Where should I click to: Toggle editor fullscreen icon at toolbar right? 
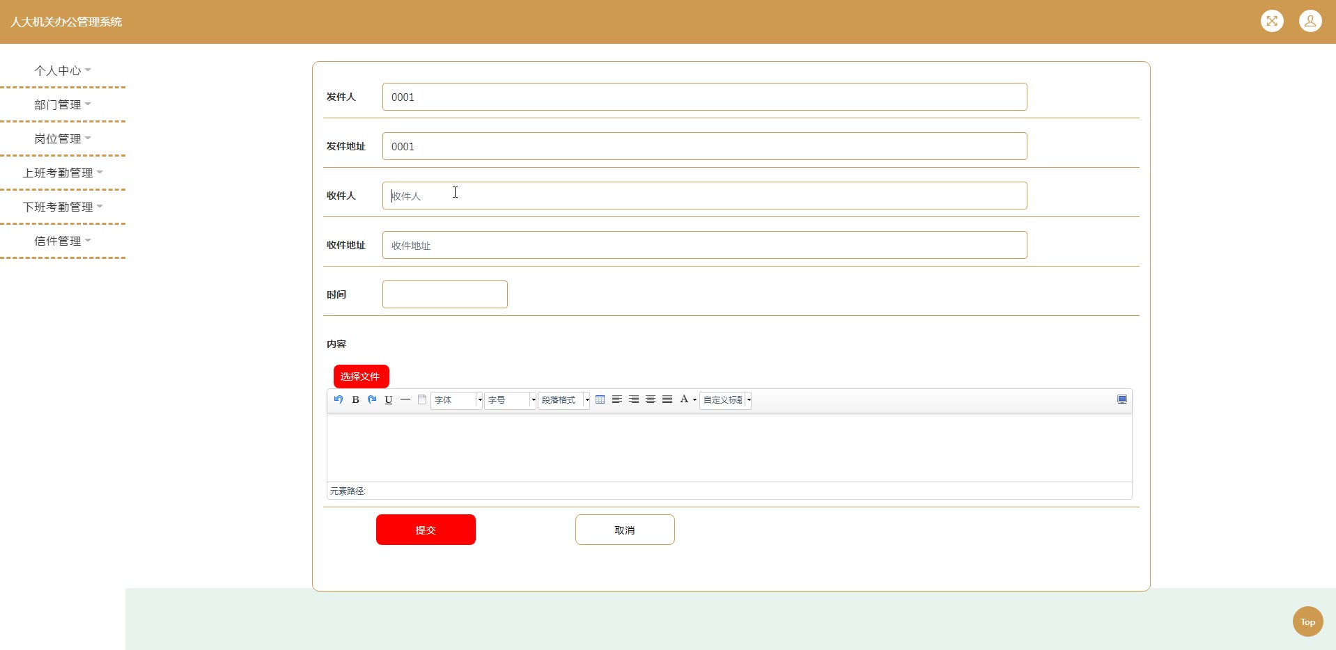[x=1122, y=399]
